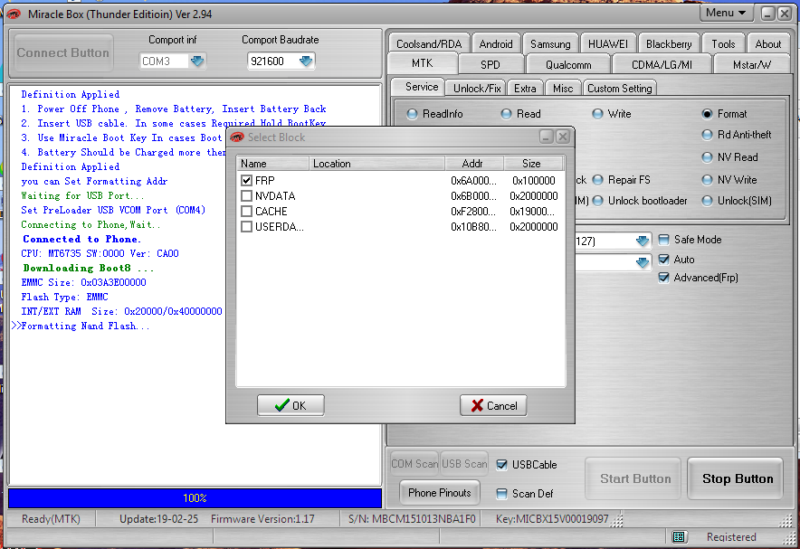This screenshot has width=800, height=549.
Task: Toggle the Advanced(Frp) checkbox
Action: (663, 278)
